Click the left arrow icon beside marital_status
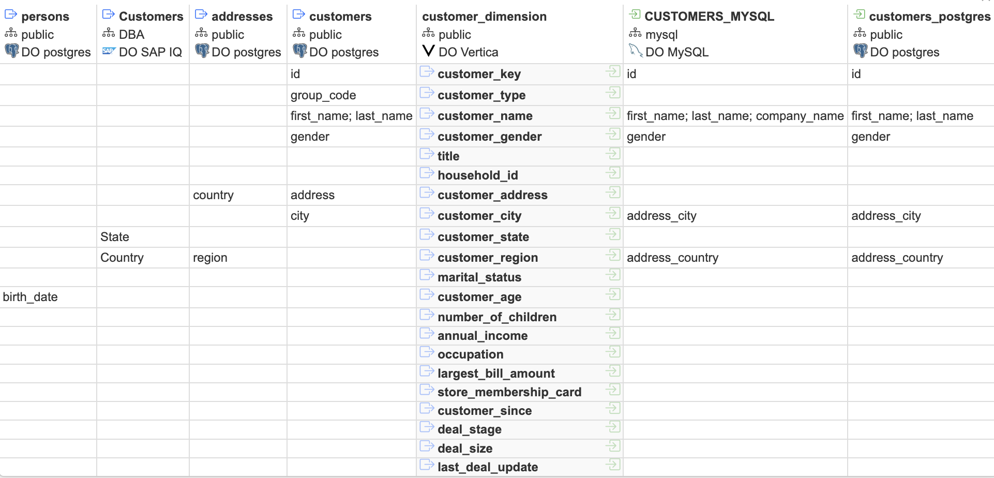The height and width of the screenshot is (478, 994). pos(427,275)
